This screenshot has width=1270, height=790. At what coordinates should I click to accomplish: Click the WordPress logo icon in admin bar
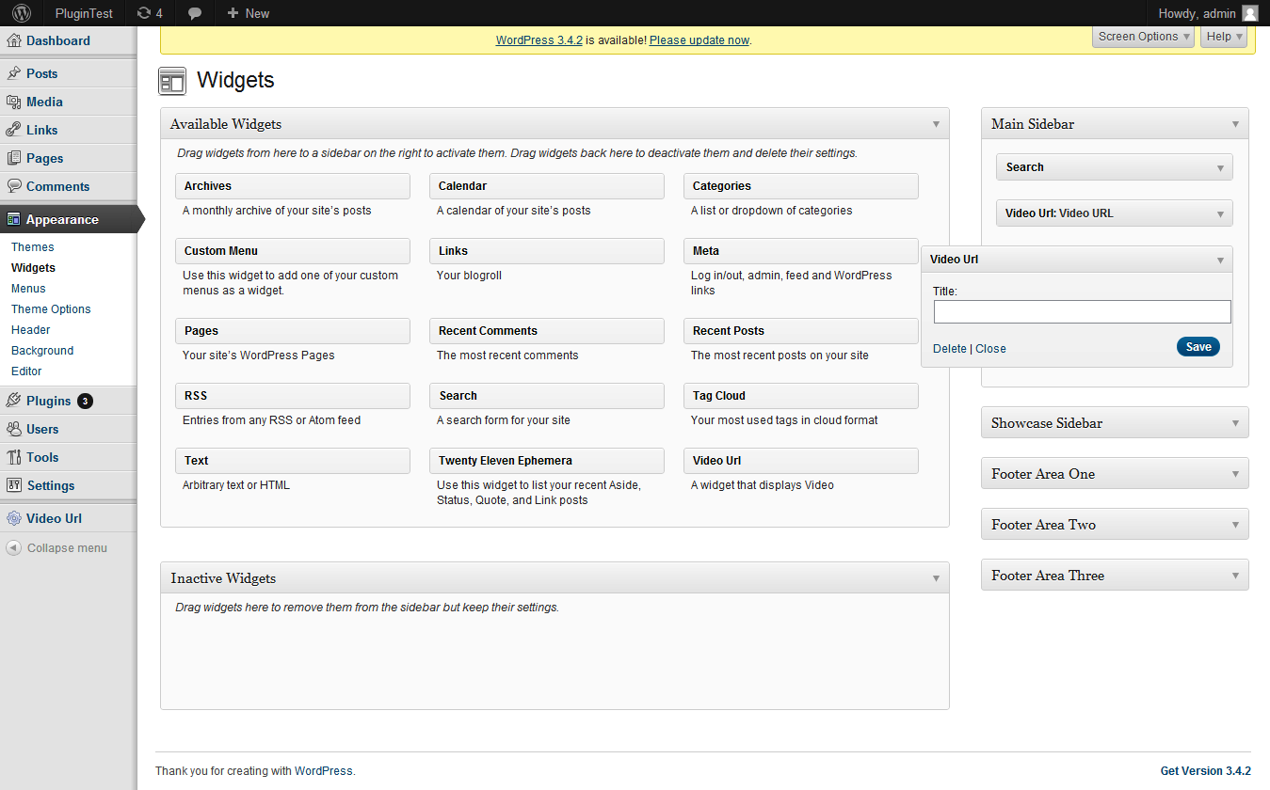[22, 13]
